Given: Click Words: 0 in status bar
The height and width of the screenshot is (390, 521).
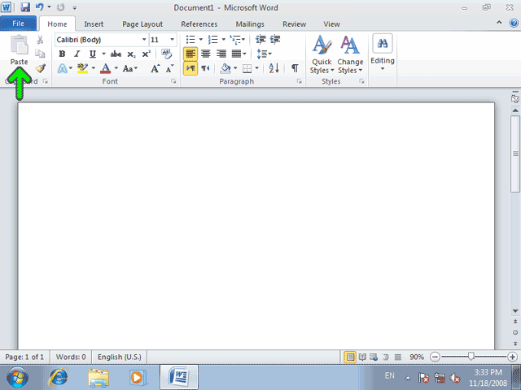Looking at the screenshot, I should pos(71,357).
